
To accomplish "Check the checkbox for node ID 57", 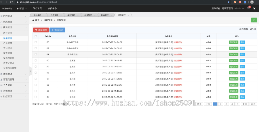I will coord(35,79).
